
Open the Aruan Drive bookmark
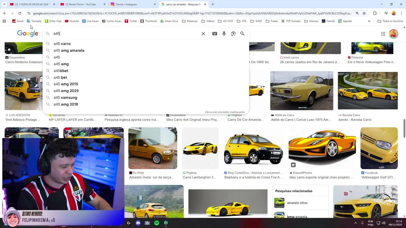pos(169,21)
